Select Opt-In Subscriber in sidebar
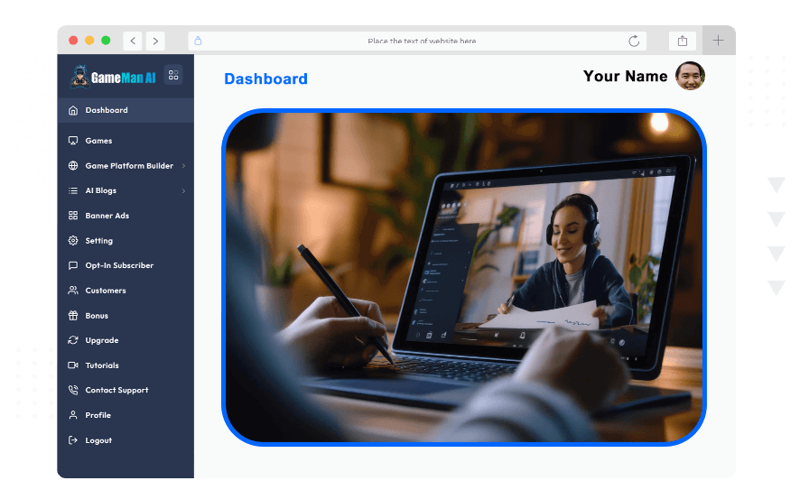Screen dimensions: 800x490 [119, 265]
